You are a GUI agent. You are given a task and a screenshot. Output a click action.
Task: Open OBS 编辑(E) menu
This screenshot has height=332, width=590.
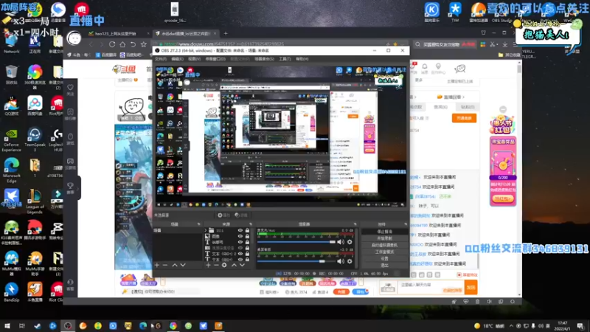tap(177, 59)
